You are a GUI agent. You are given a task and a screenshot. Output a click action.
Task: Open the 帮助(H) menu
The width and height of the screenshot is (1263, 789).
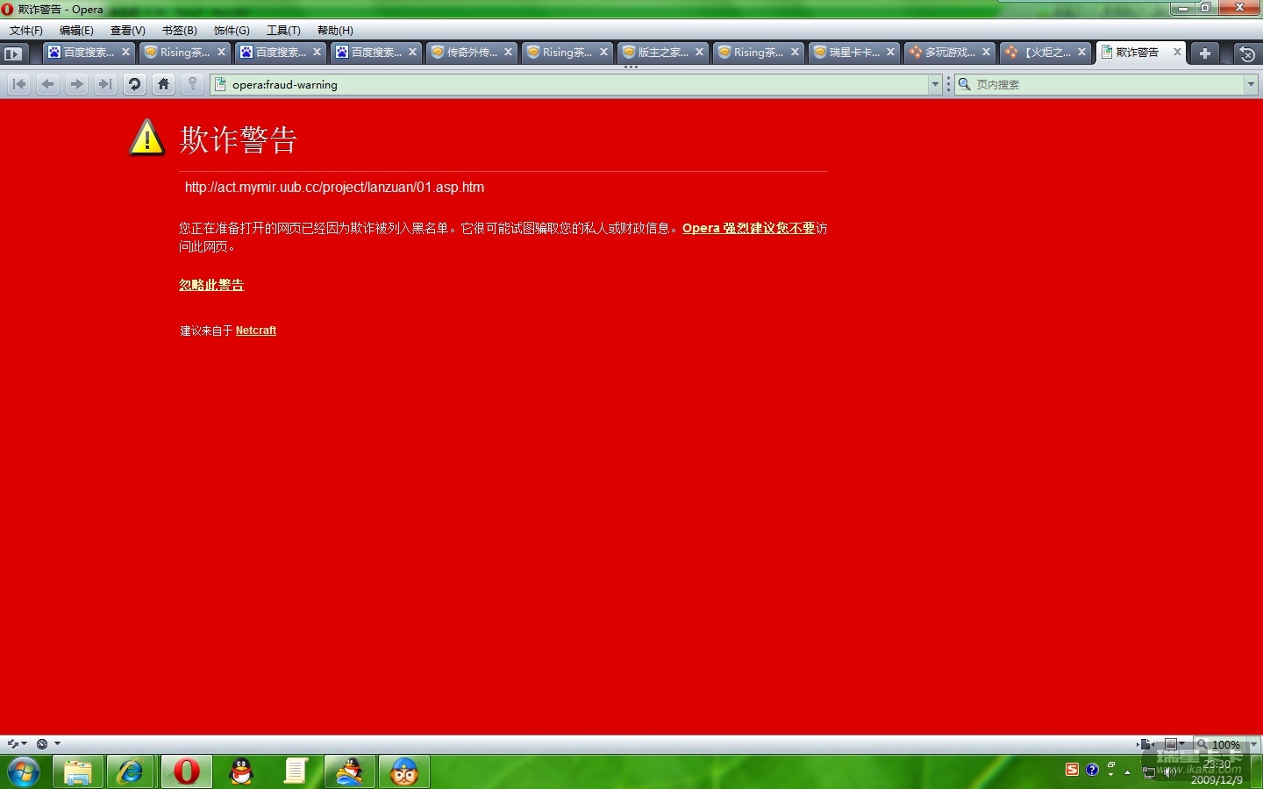pos(335,31)
